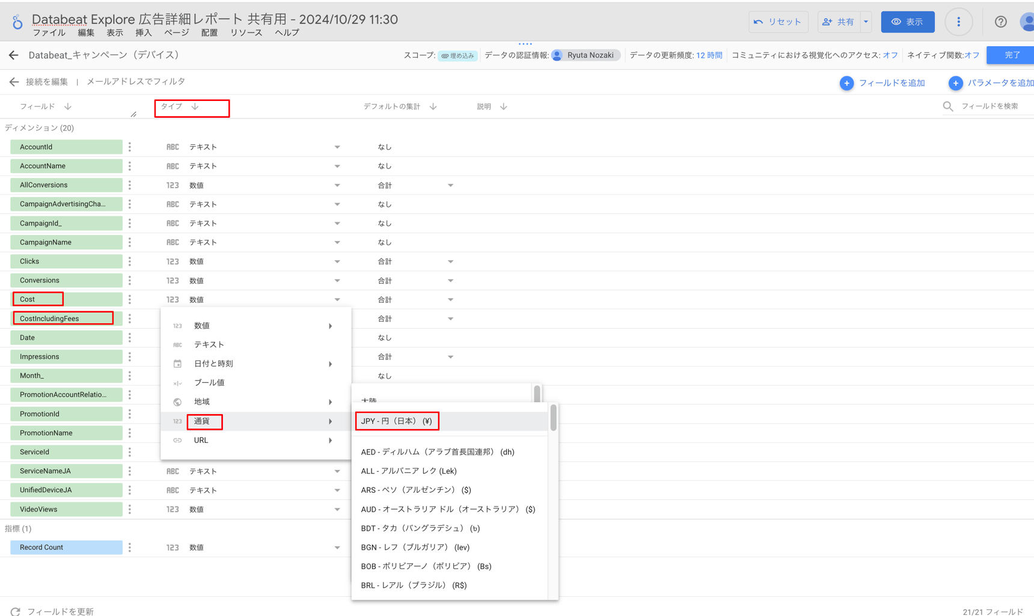Open the type dropdown for the Cost field
The image size is (1034, 616).
[x=337, y=299]
